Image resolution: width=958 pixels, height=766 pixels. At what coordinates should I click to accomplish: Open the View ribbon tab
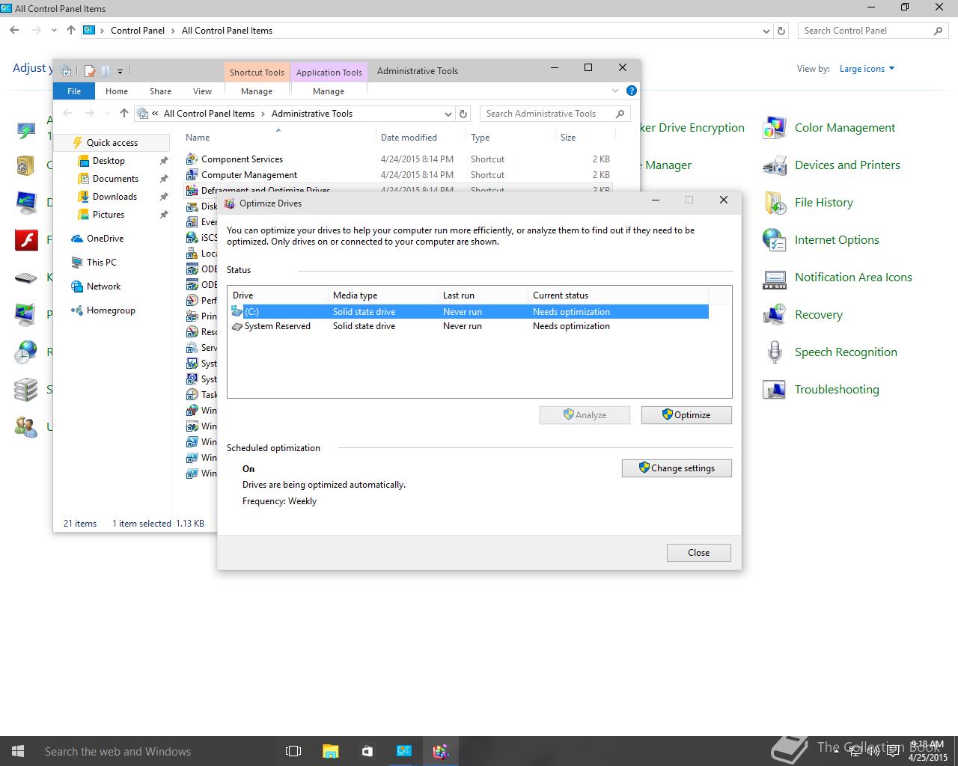[x=202, y=91]
